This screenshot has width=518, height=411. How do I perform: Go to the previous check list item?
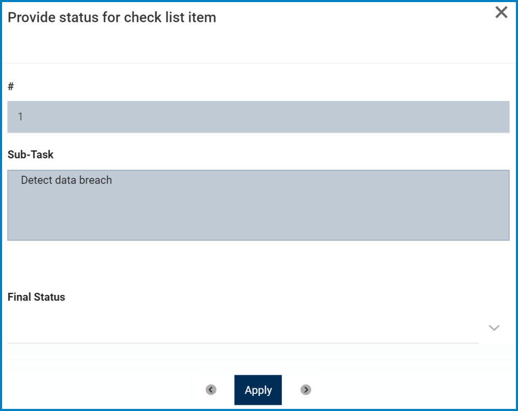click(x=211, y=390)
